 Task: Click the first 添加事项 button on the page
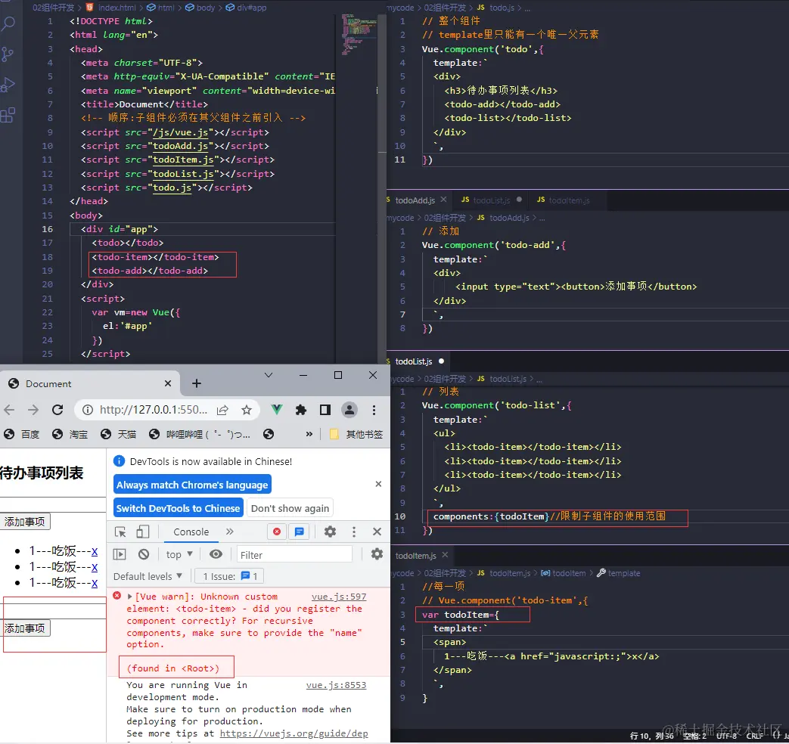pos(25,522)
